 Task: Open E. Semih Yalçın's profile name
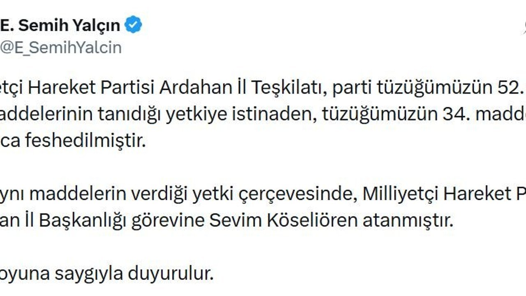60,25
